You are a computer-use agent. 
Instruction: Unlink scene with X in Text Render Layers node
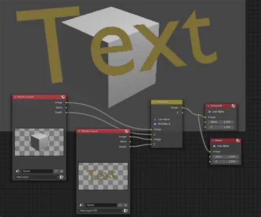(126, 205)
